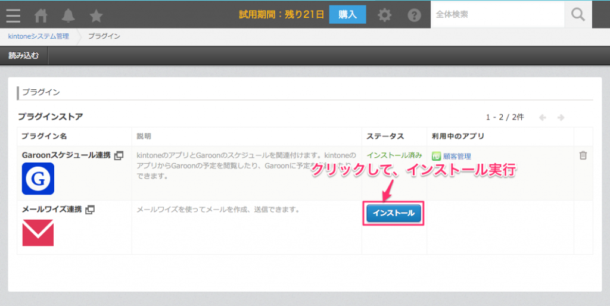610x306 pixels.
Task: Open the notifications bell
Action: [69, 15]
